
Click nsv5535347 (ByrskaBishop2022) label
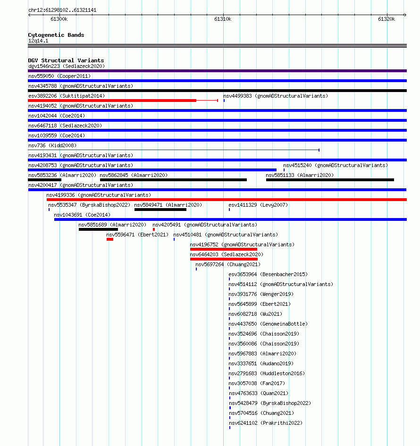pos(89,205)
